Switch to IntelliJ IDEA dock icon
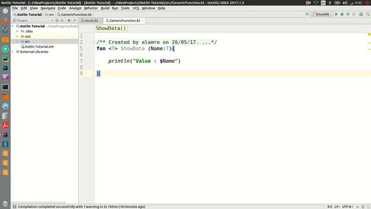Image resolution: width=371 pixels, height=209 pixels. click(5, 135)
